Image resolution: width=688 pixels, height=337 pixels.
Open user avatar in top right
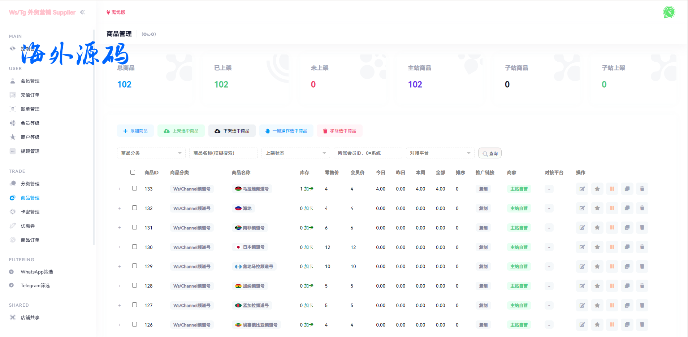(669, 12)
